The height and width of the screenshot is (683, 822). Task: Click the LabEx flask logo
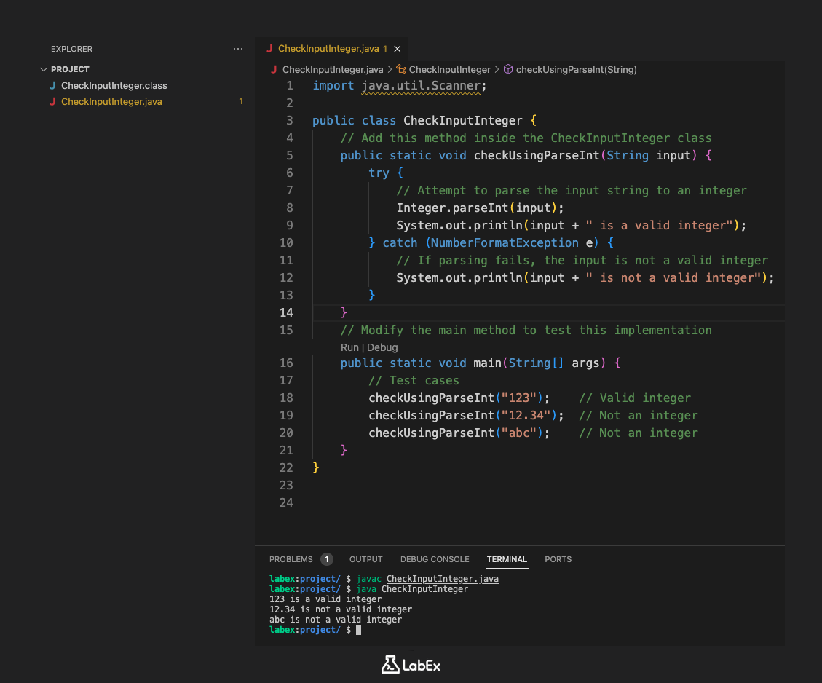click(390, 664)
